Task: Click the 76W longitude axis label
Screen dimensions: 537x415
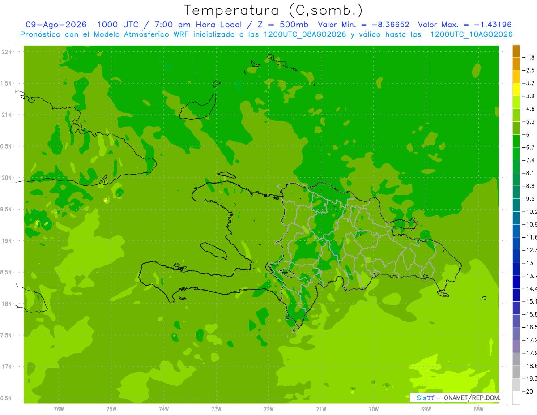Action: pos(59,409)
